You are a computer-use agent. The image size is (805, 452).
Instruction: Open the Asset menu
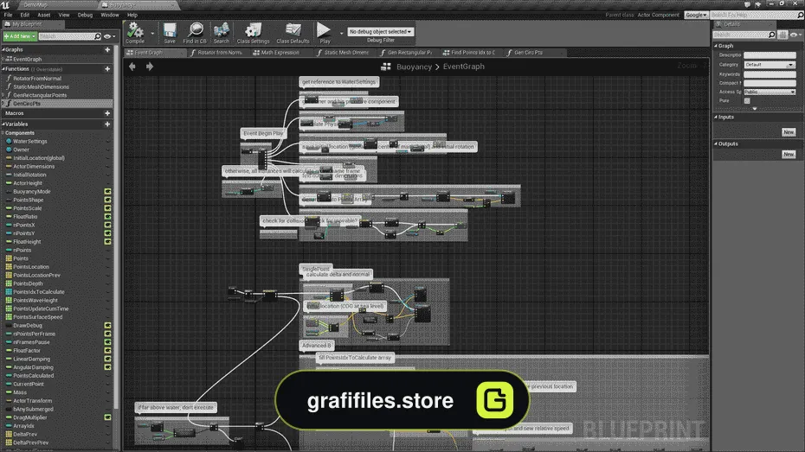point(43,15)
